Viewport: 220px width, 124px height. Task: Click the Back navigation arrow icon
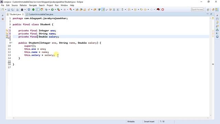tap(145, 10)
